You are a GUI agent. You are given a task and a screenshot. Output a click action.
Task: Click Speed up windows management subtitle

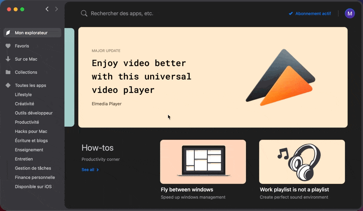193,197
